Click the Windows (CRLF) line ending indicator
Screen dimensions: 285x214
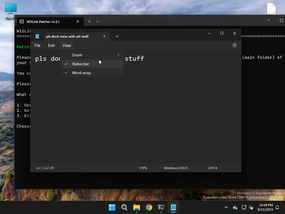click(176, 168)
